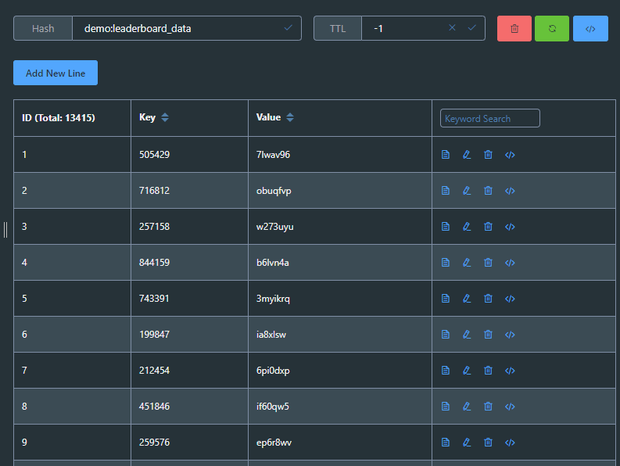
Task: Focus the Keyword Search field
Action: click(x=490, y=118)
